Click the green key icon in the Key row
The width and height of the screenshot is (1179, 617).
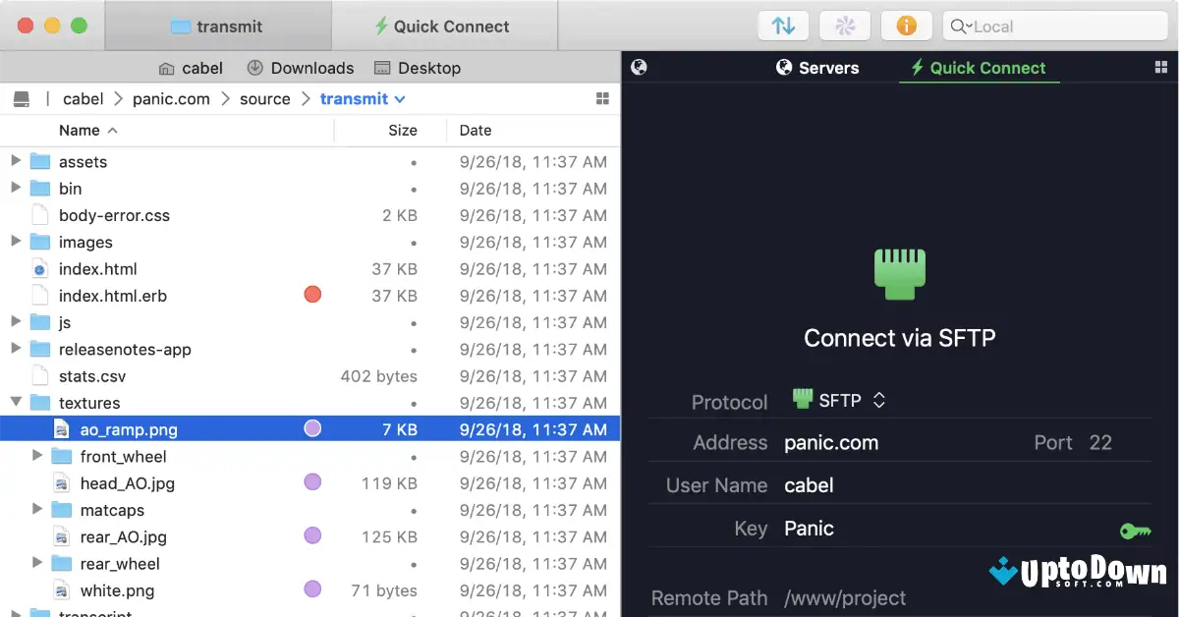tap(1135, 530)
